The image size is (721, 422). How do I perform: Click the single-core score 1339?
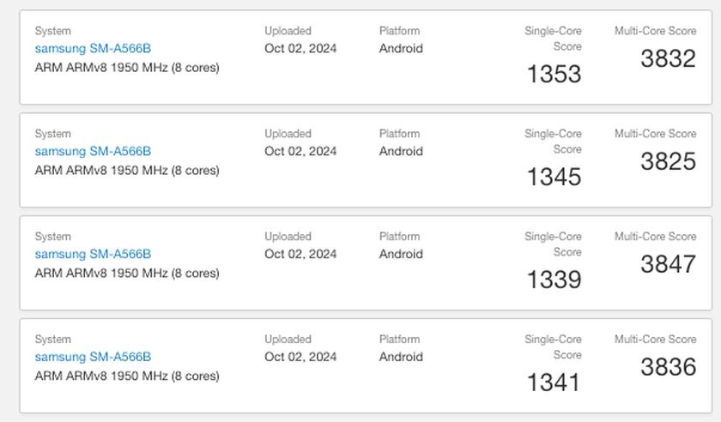pos(554,280)
